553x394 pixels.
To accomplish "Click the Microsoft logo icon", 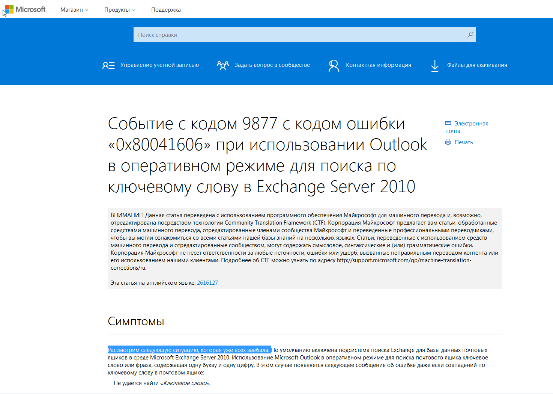I will 9,9.
